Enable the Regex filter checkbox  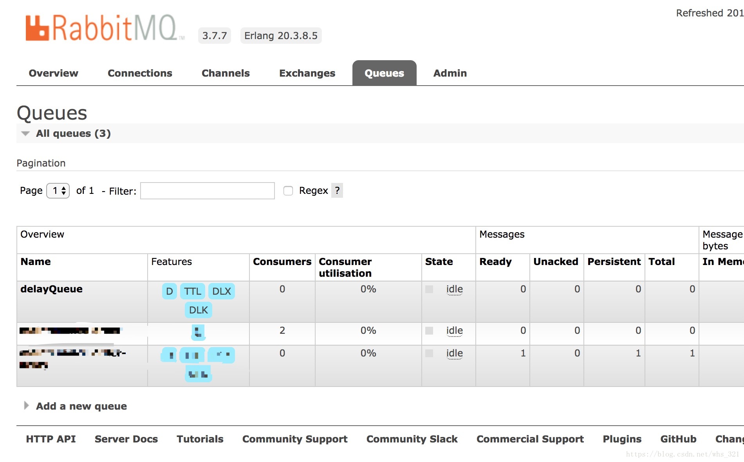coord(288,191)
